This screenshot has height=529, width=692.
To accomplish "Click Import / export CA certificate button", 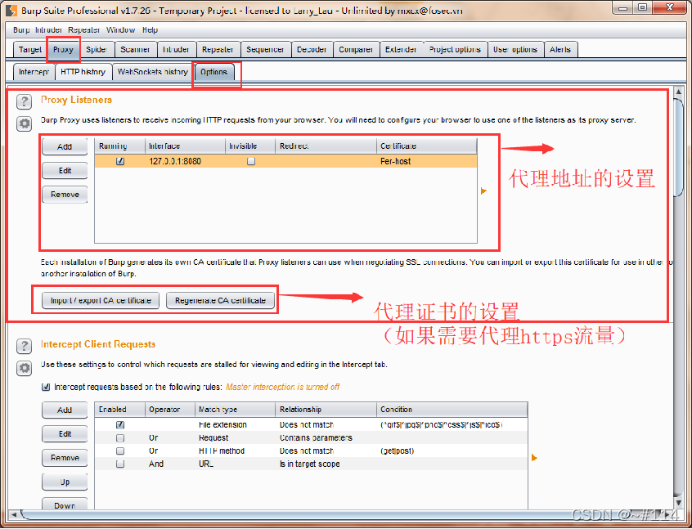I will 101,301.
